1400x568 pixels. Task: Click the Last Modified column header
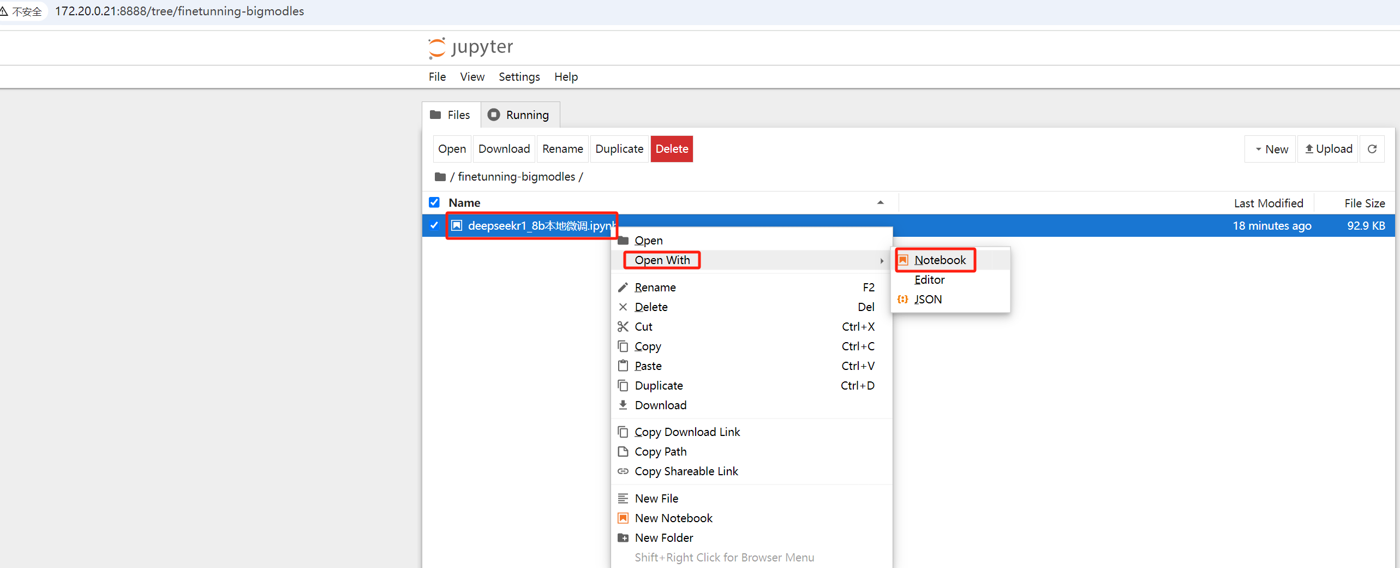click(1269, 204)
